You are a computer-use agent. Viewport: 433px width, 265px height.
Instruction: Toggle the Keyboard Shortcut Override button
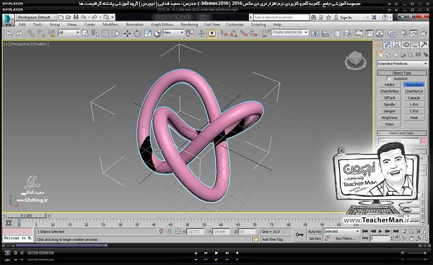point(212,34)
